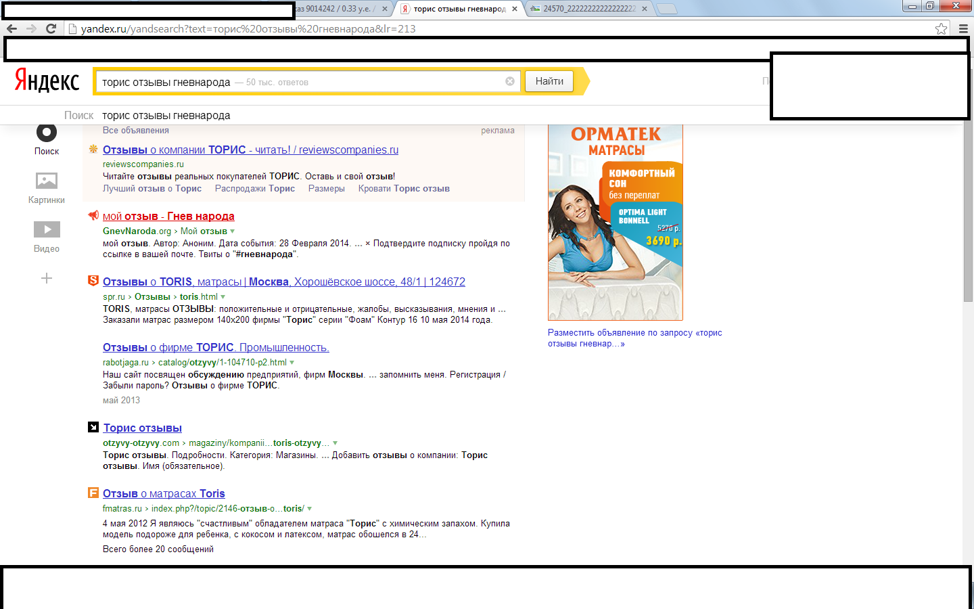The image size is (974, 609).
Task: Click the Найти search button
Action: tap(549, 81)
